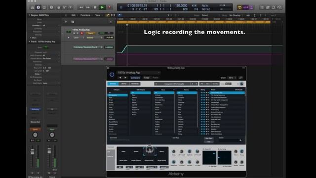Toggle the Show Automation button
Image resolution: width=316 pixels, height=178 pixels.
click(x=108, y=15)
